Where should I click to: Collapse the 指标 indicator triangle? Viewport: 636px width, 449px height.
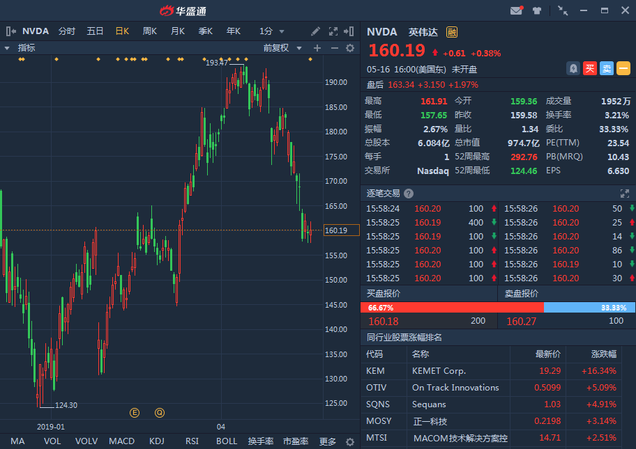coord(7,48)
